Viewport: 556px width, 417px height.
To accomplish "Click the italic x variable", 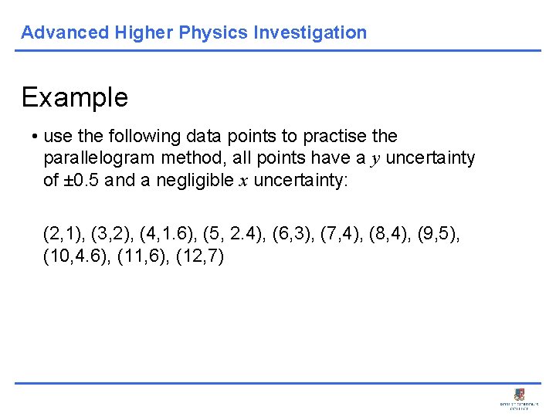I will [x=246, y=180].
